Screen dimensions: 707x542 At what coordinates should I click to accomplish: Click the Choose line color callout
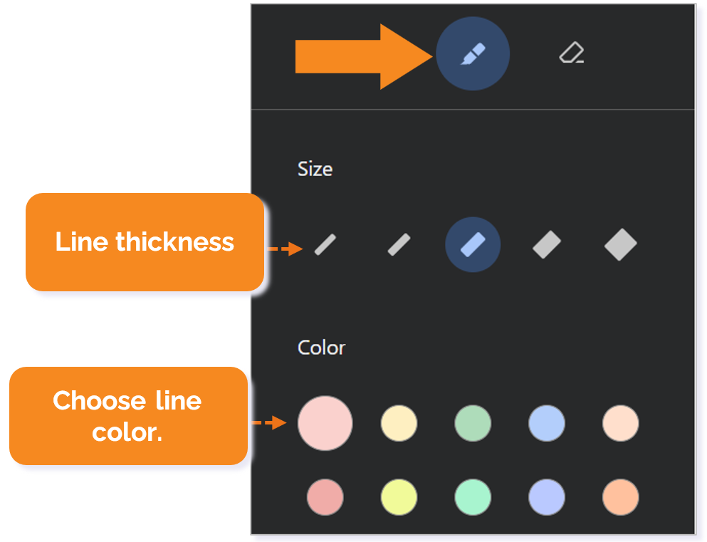[128, 416]
